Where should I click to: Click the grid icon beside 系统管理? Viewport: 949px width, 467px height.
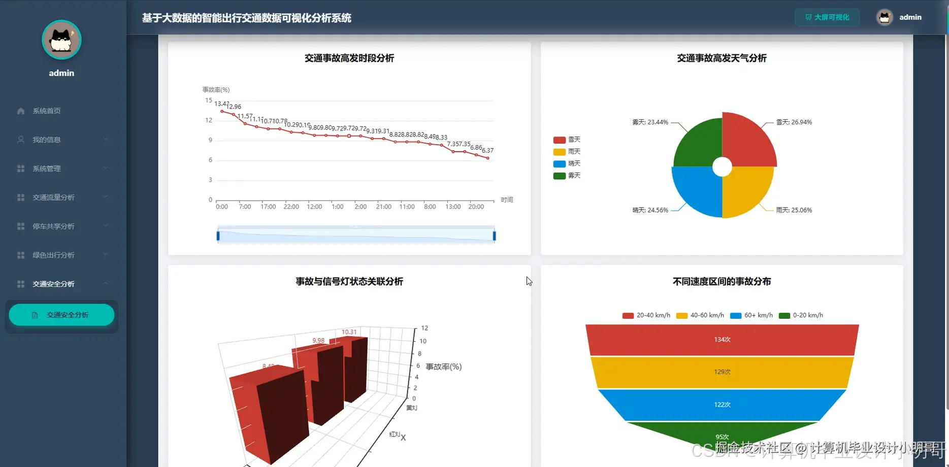coord(21,169)
